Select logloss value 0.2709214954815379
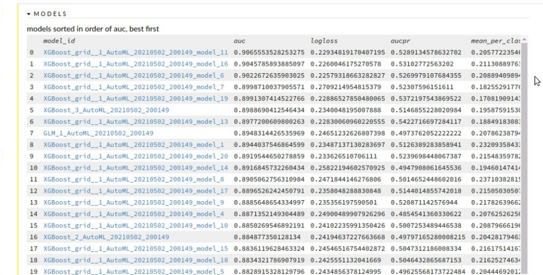 point(345,87)
